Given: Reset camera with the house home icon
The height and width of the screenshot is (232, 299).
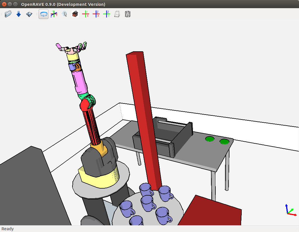Looking at the screenshot, I should 75,14.
